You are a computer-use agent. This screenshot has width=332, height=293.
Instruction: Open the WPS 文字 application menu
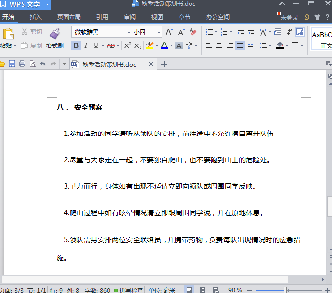[25, 4]
